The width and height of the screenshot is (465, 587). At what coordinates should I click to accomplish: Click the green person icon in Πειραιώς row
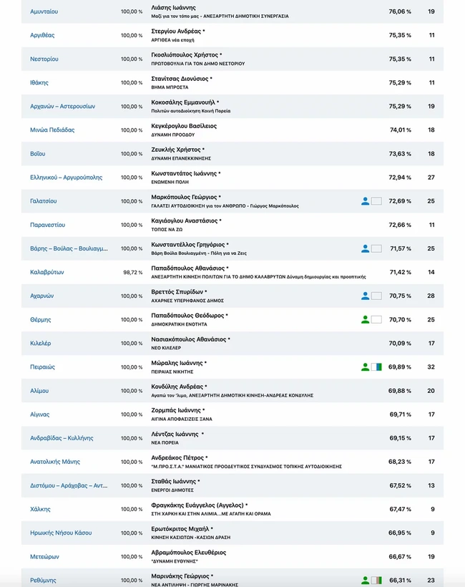point(365,367)
